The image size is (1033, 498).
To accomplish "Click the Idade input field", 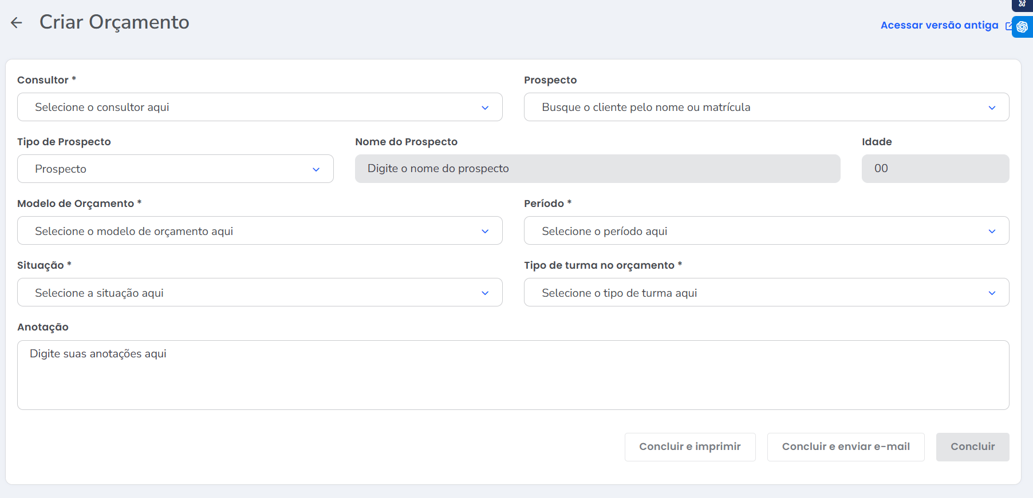I will pyautogui.click(x=935, y=169).
